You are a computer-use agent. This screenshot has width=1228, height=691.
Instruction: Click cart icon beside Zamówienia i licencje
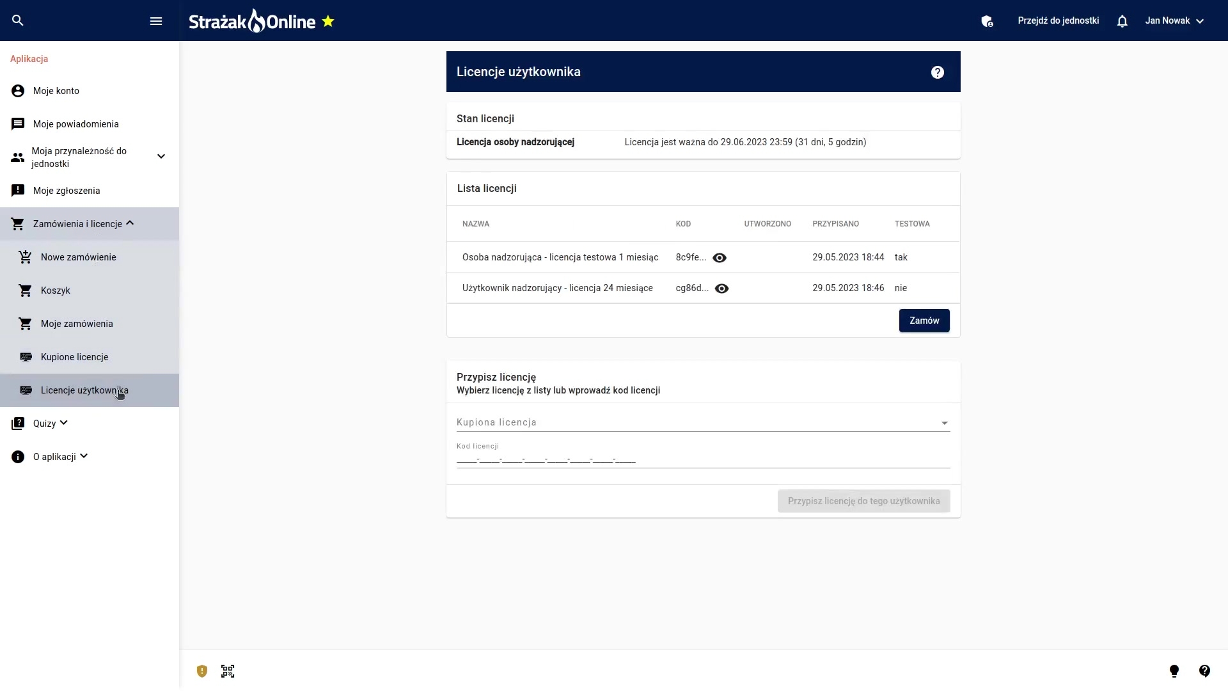(18, 224)
